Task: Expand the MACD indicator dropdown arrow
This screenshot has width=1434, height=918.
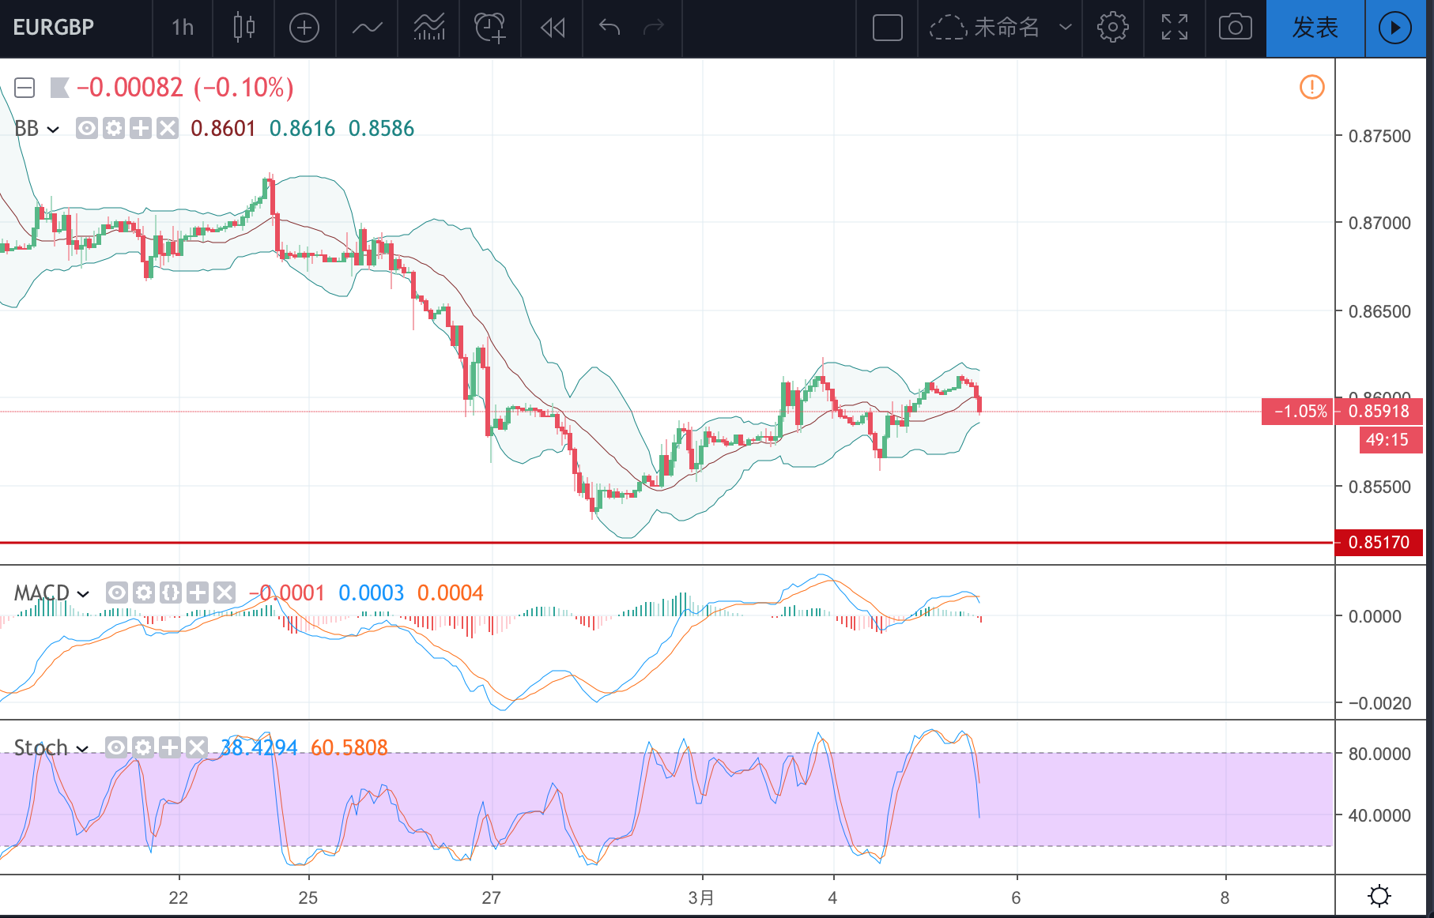Action: (83, 593)
